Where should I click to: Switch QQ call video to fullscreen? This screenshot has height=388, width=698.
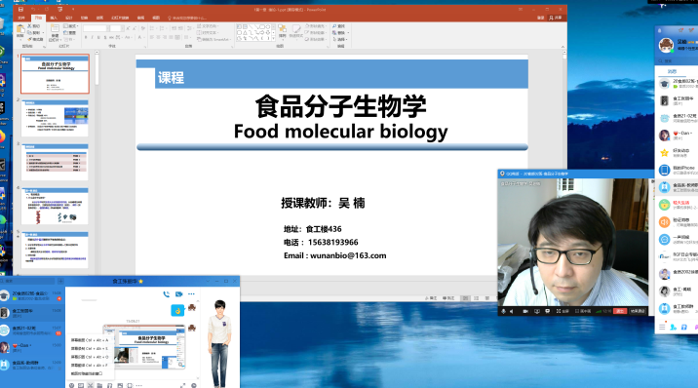pyautogui.click(x=562, y=311)
